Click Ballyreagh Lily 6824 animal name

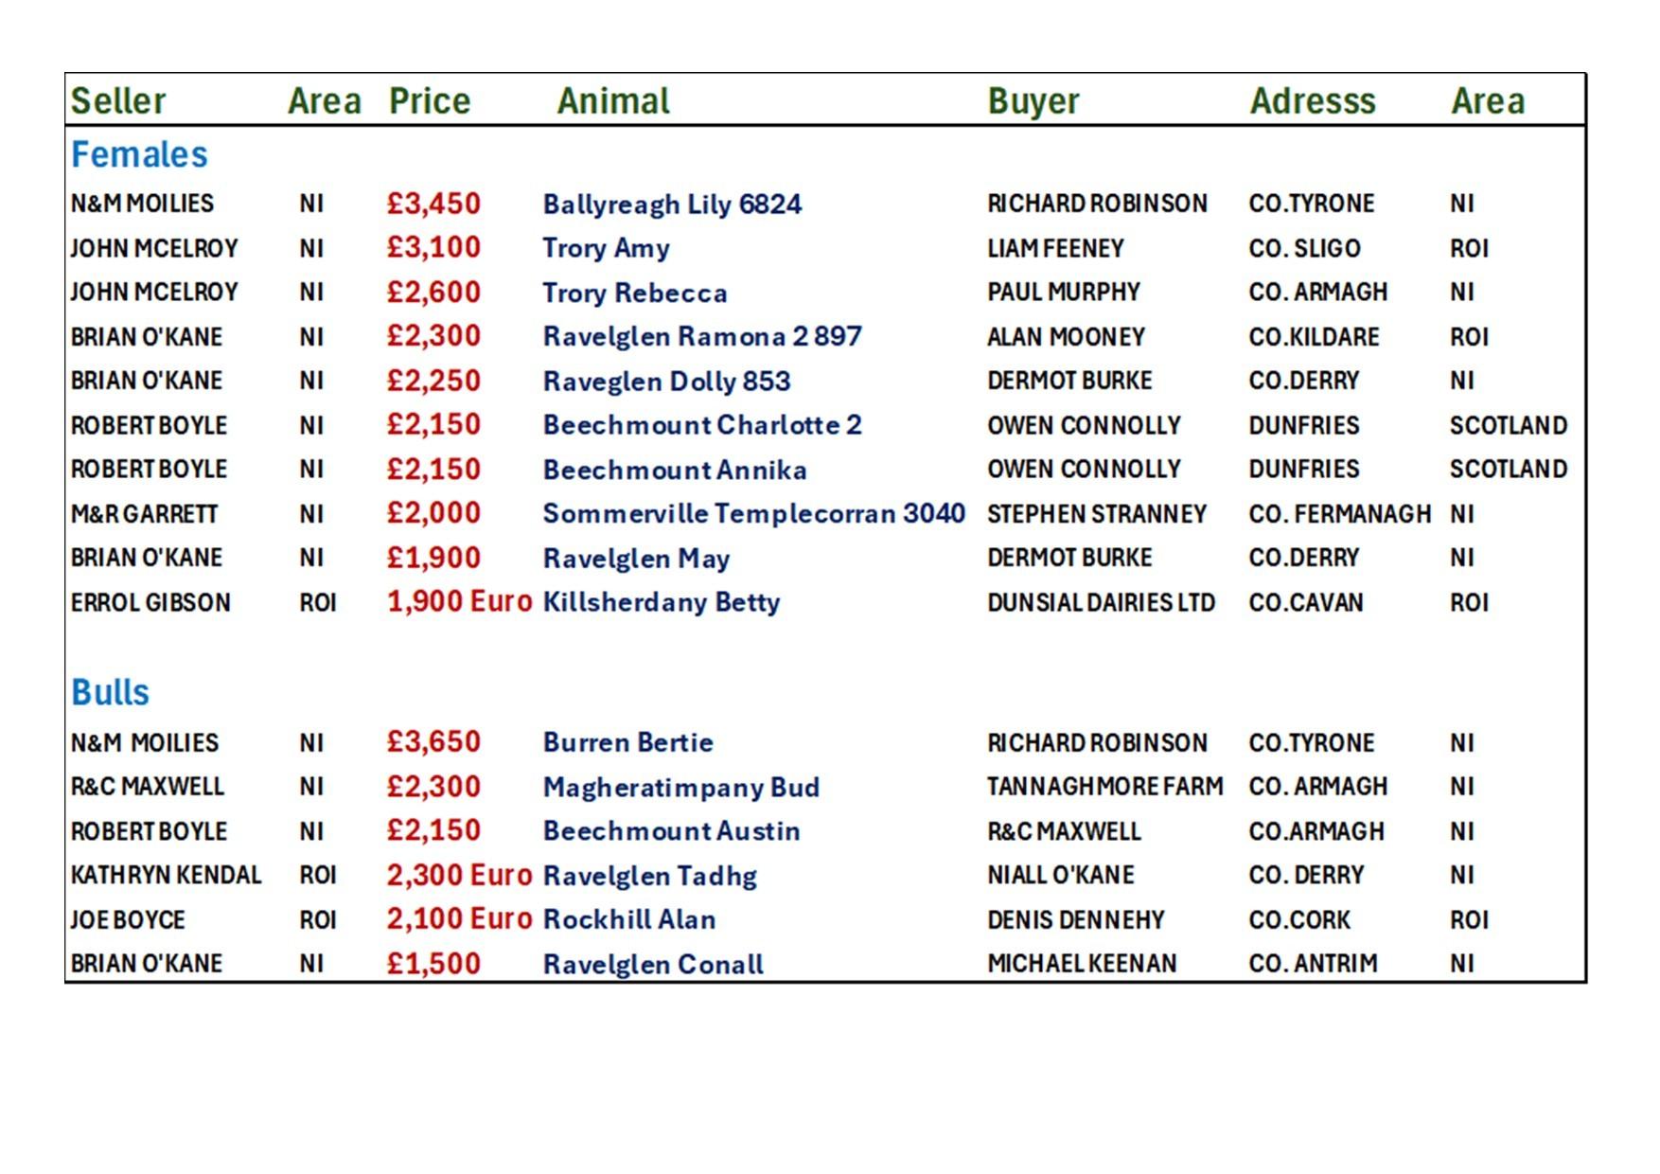tap(672, 205)
